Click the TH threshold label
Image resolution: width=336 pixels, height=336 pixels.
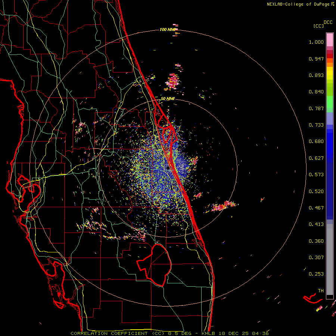pos(321,291)
